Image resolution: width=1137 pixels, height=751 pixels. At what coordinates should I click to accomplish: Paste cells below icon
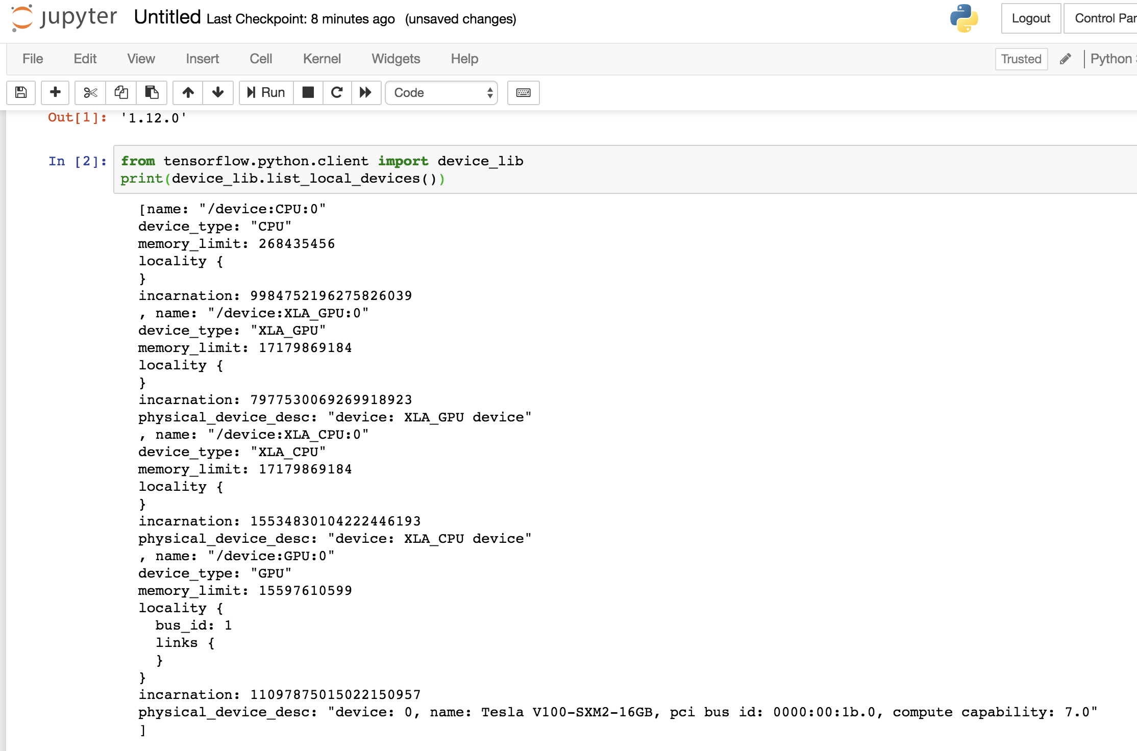[x=152, y=92]
